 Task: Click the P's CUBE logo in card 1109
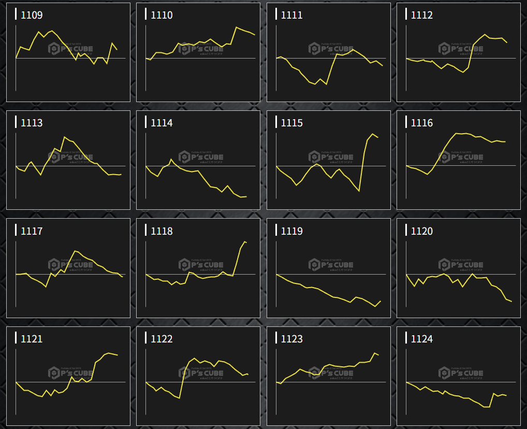pyautogui.click(x=70, y=50)
